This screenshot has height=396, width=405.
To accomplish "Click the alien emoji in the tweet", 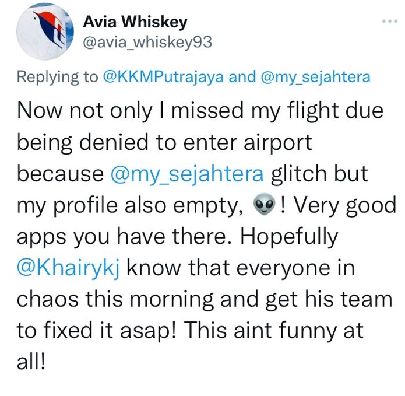I will (264, 206).
